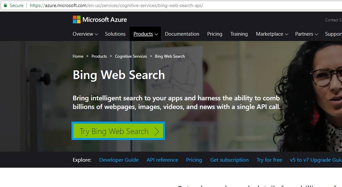
Task: Click the green secure padlock icon
Action: point(5,5)
